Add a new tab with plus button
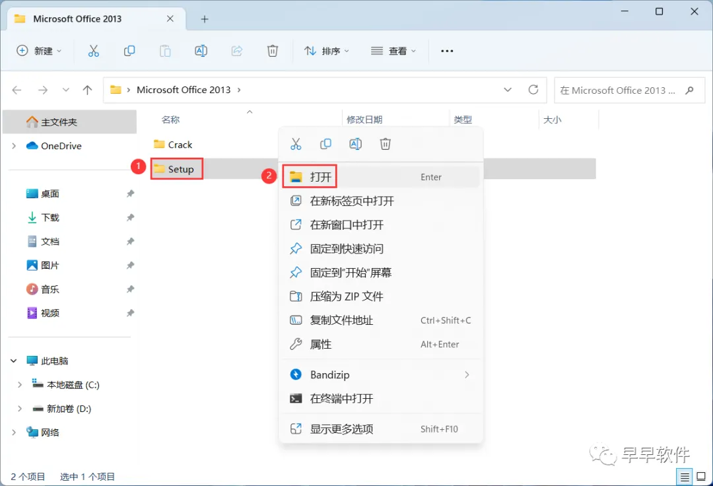The width and height of the screenshot is (713, 486). point(205,19)
